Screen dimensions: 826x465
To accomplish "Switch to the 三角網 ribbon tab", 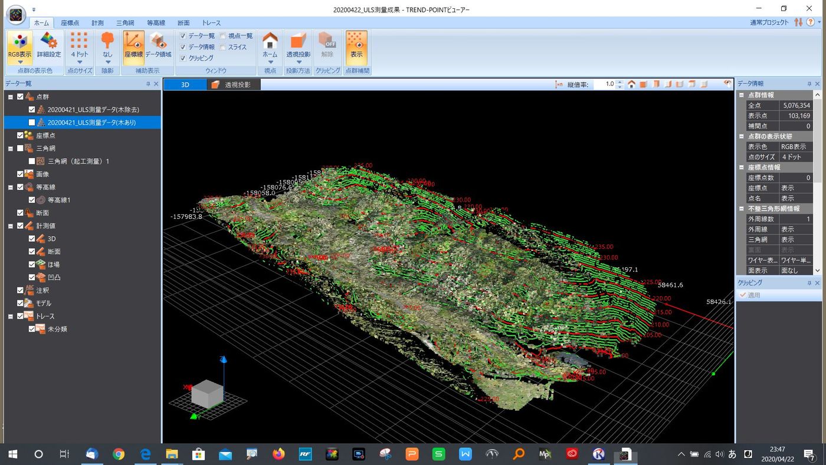I will pos(125,22).
